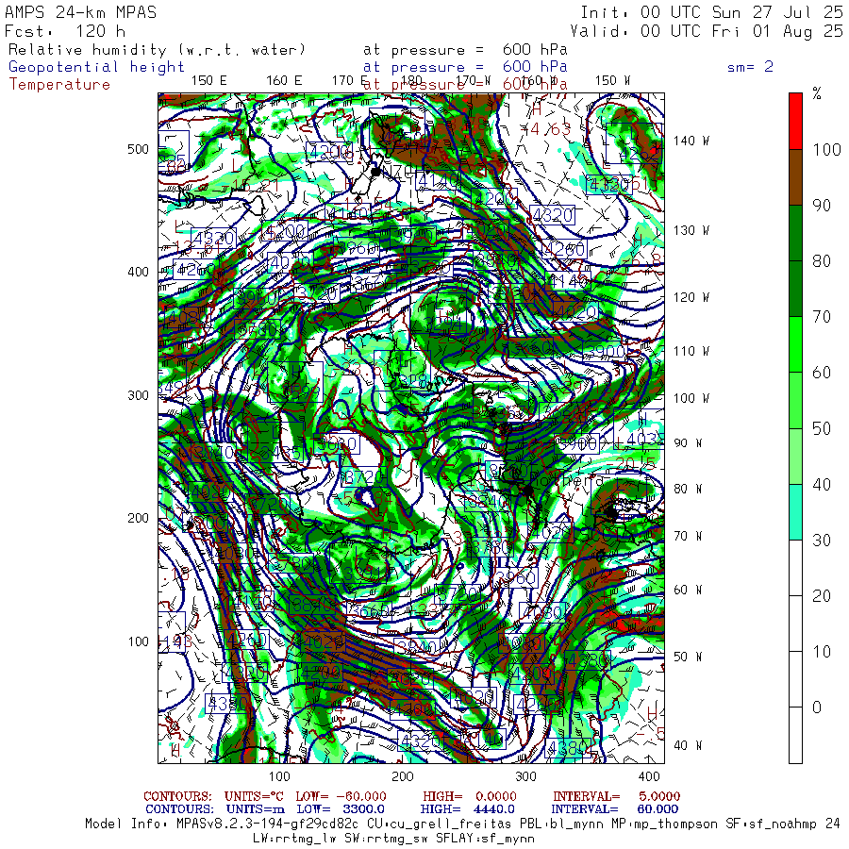
Task: Click the 'AMPS 24-km MPAS' title text
Action: coord(81,12)
